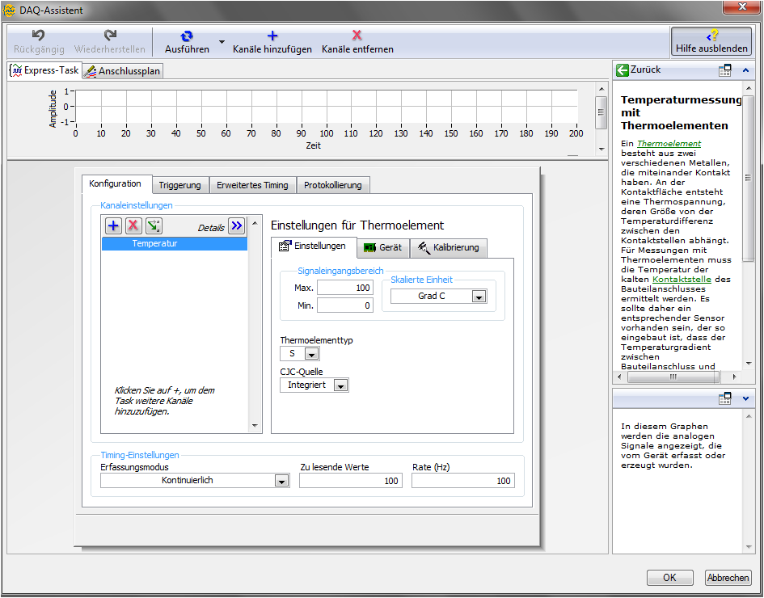Click the Ausführen run icon

187,36
